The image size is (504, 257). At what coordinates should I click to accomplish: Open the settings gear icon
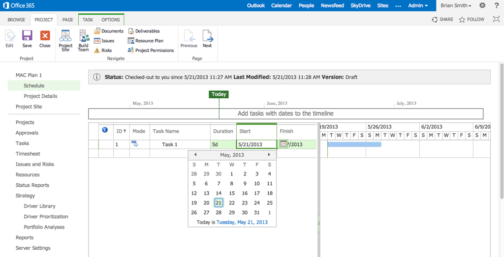[482, 5]
